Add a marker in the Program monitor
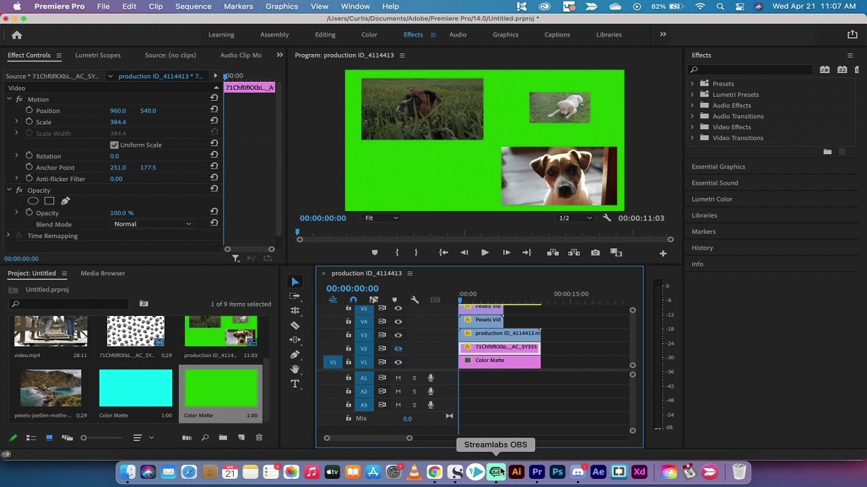This screenshot has height=487, width=867. (x=375, y=252)
